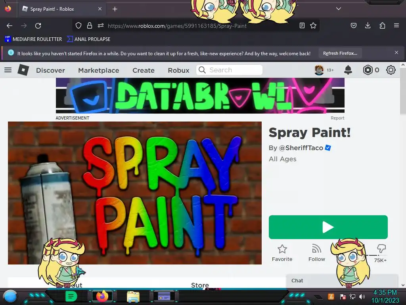Screen dimensions: 406x305
Task: Open the Firefox extensions icon
Action: [382, 25]
